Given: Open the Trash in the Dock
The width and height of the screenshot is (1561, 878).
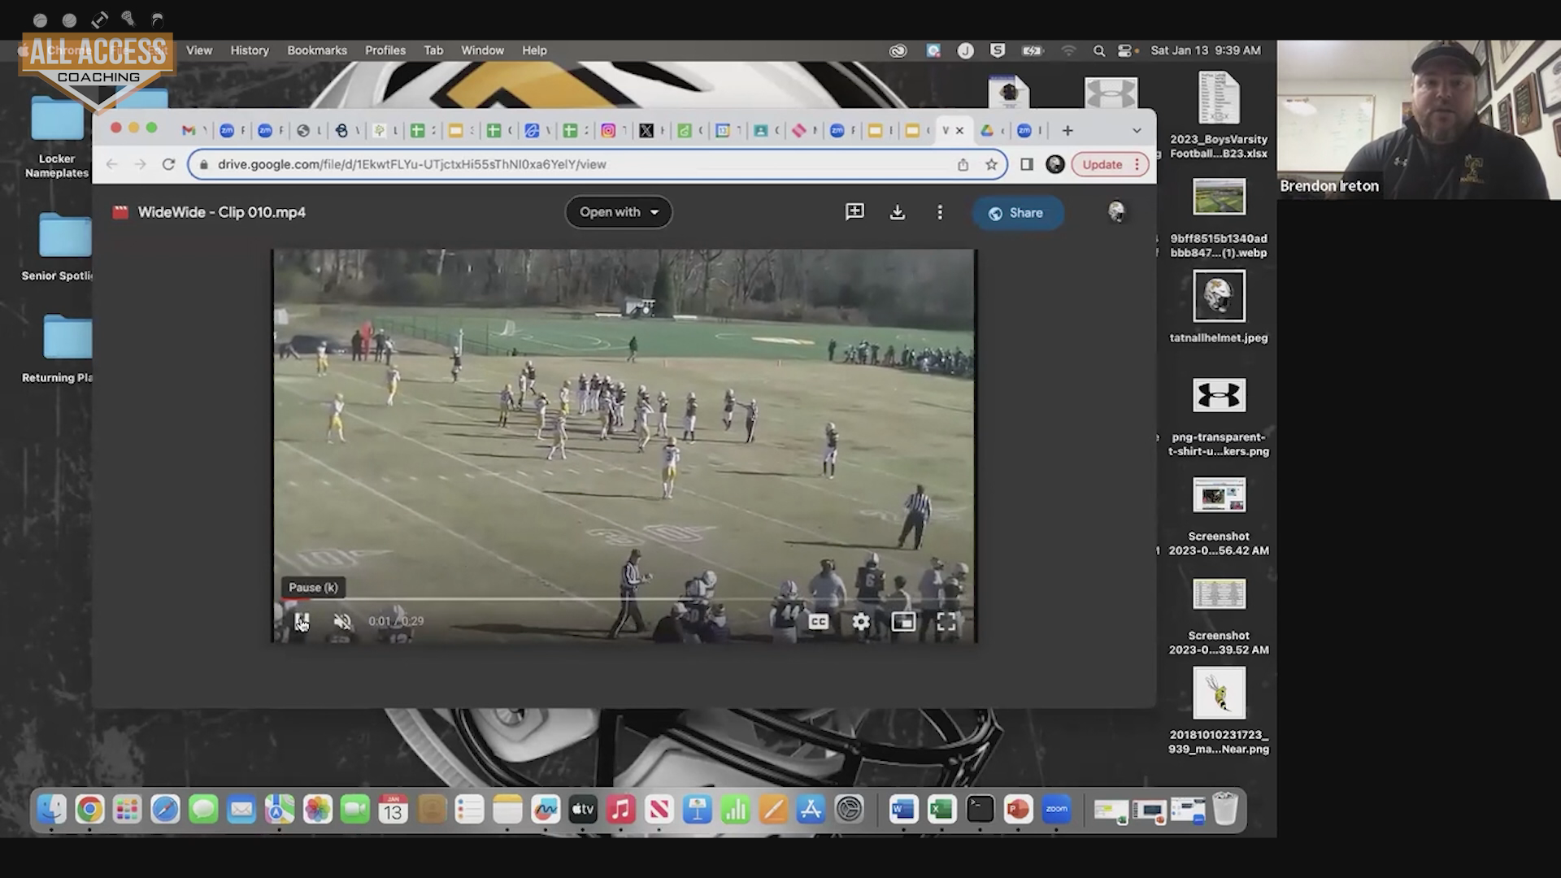Looking at the screenshot, I should [1224, 810].
